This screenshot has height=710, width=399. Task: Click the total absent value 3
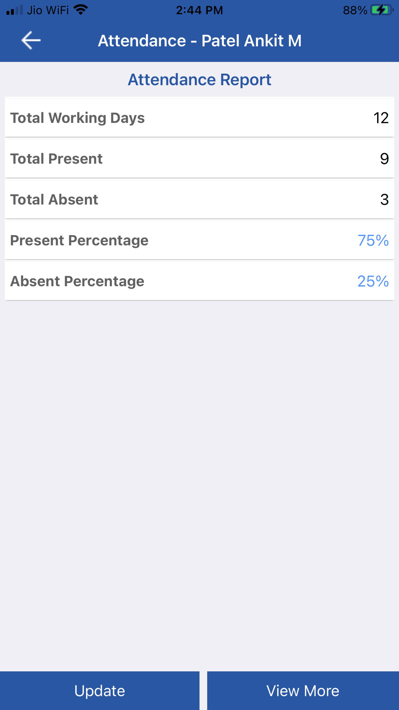point(384,199)
